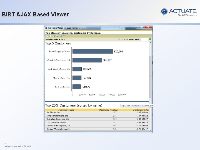Screen dimensions: 200x150
Task: Click the Print report on server icon
Action: tap(64, 36)
